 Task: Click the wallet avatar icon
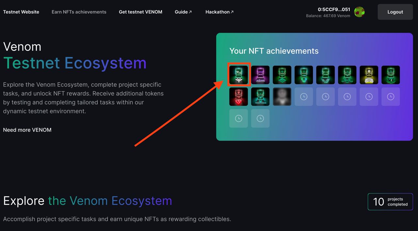tap(359, 12)
